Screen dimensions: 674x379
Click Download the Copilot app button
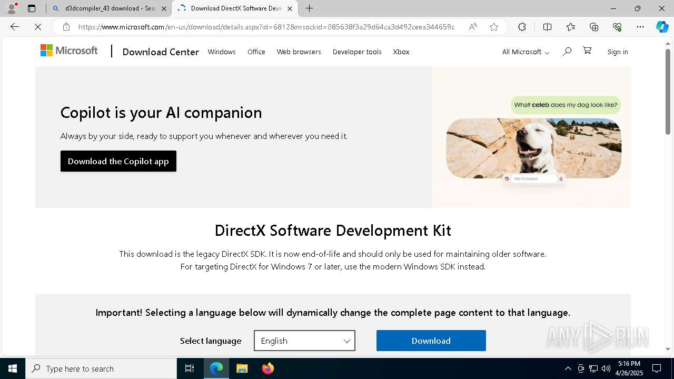pyautogui.click(x=118, y=161)
